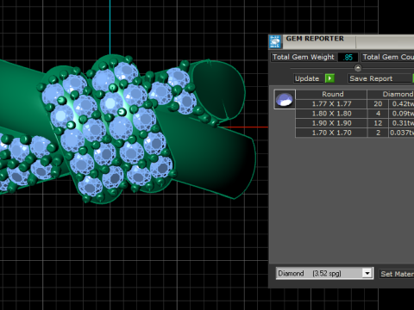Click the quantity 20 cell
Image resolution: width=414 pixels, height=310 pixels.
tap(378, 104)
